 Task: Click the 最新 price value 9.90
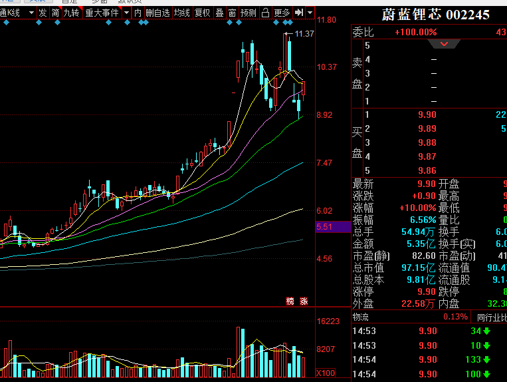(427, 184)
